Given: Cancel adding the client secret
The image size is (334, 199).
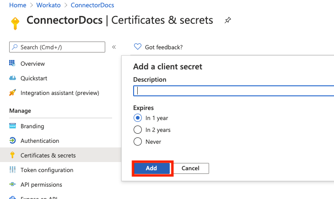Looking at the screenshot, I should [x=190, y=168].
